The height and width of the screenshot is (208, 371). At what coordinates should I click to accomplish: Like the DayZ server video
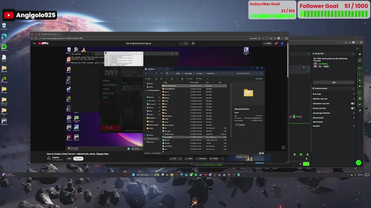pyautogui.click(x=173, y=158)
